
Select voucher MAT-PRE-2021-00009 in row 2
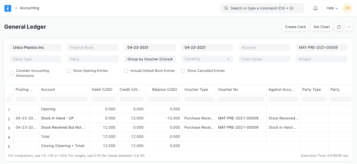pos(238,118)
